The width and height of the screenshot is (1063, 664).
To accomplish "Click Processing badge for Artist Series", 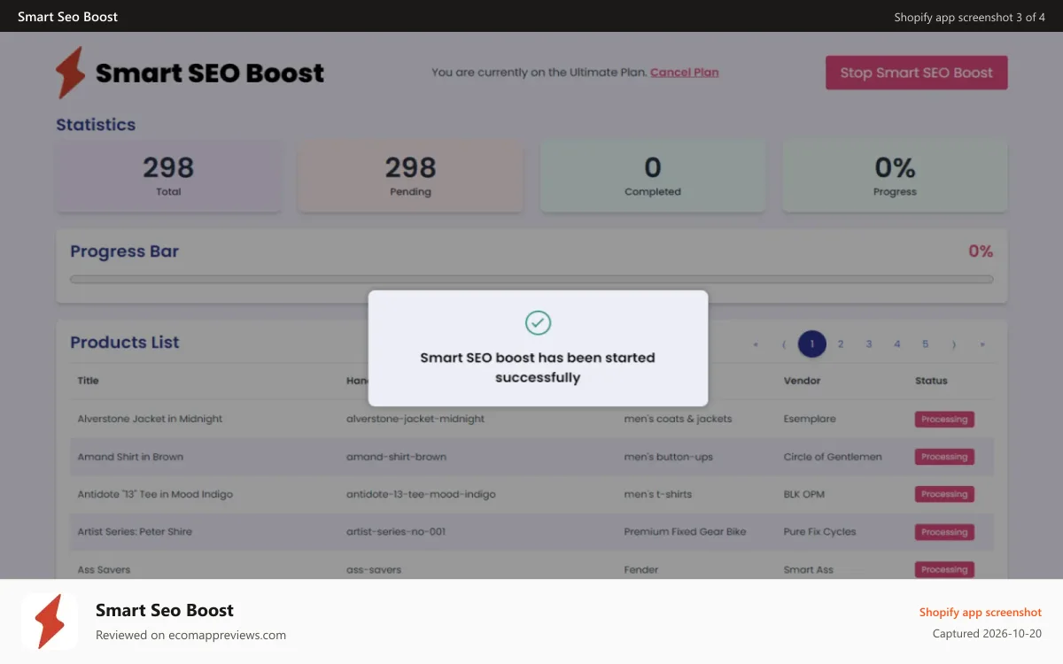I will pos(944,532).
